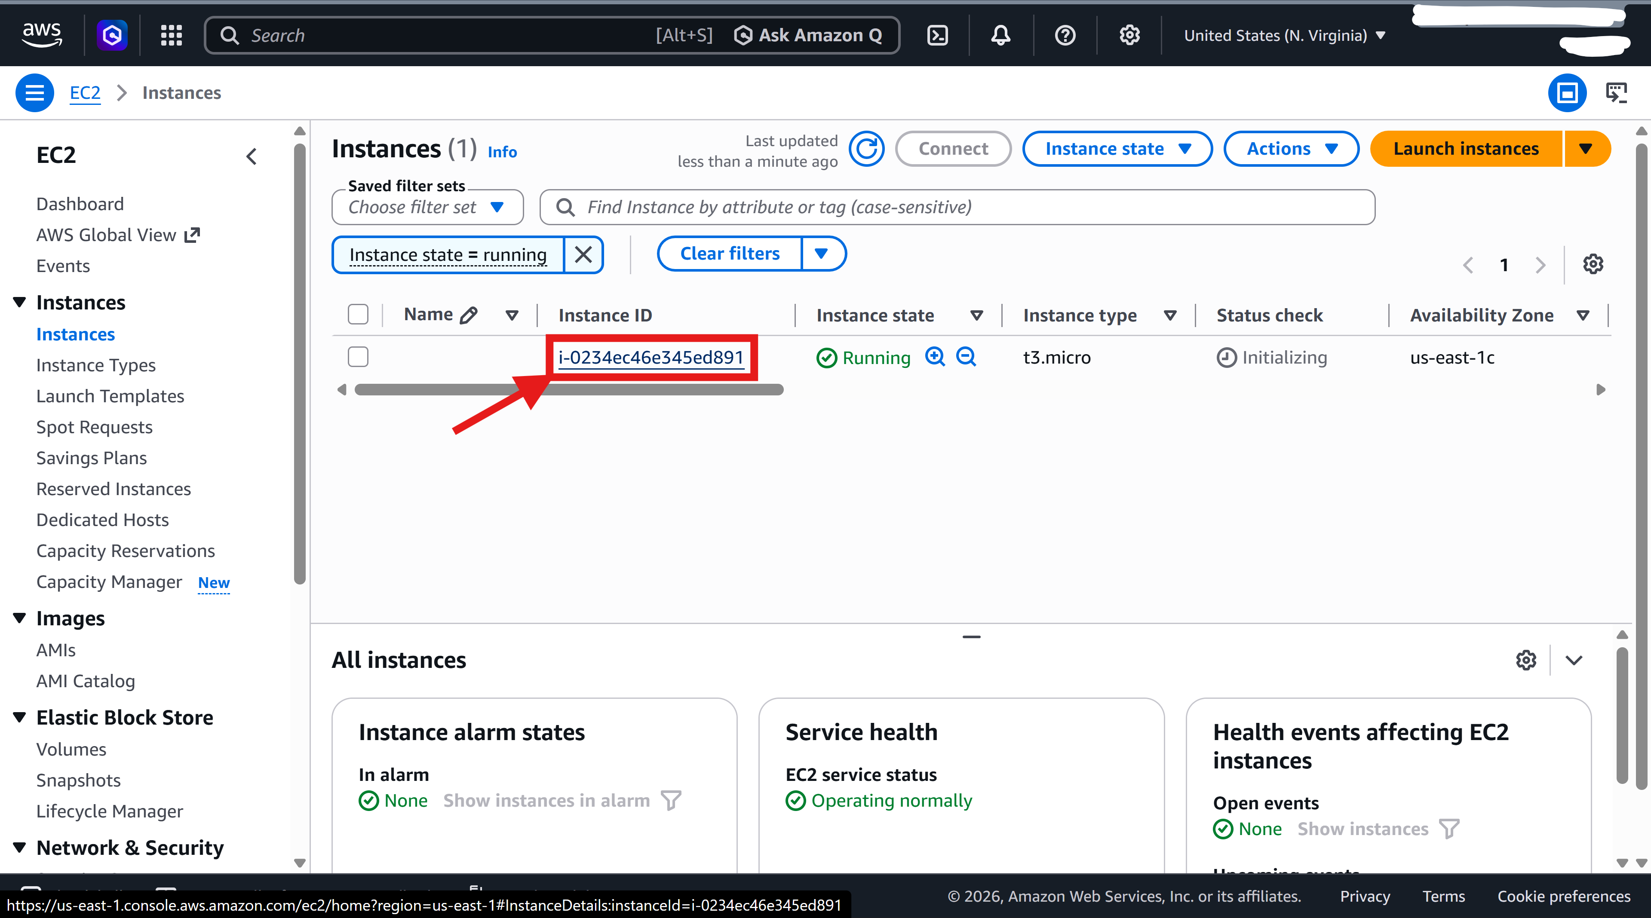
Task: Open the Actions dropdown
Action: (1292, 149)
